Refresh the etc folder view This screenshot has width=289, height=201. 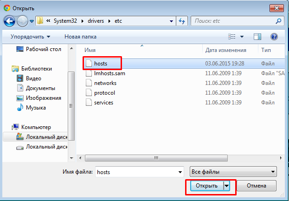point(182,21)
